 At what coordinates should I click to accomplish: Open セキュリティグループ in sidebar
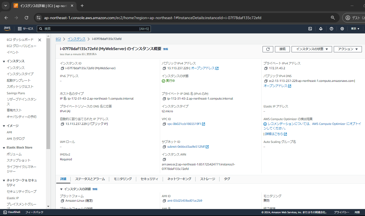pyautogui.click(x=21, y=192)
